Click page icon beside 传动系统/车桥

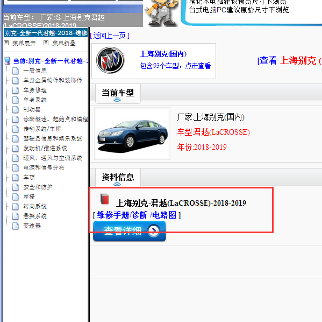[16, 129]
